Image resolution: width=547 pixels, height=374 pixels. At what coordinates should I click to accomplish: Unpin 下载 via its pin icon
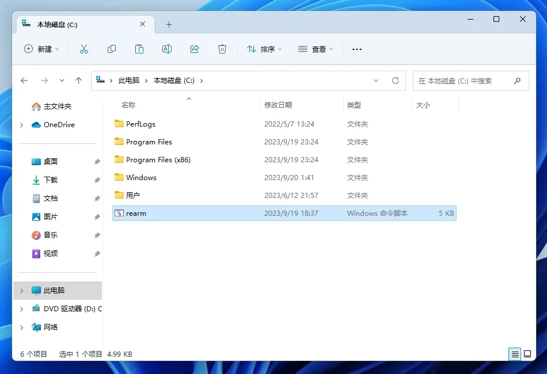point(97,180)
